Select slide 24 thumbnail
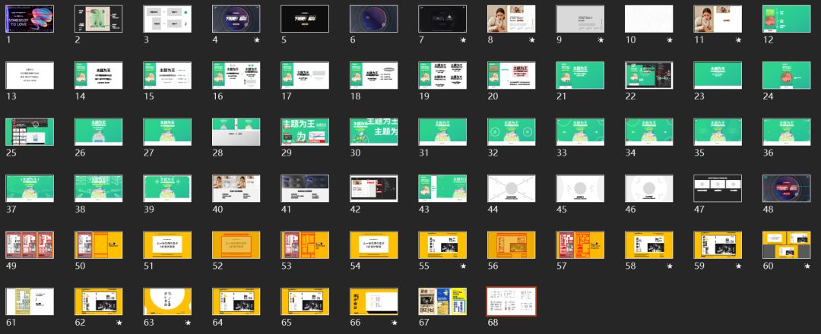 click(x=787, y=75)
